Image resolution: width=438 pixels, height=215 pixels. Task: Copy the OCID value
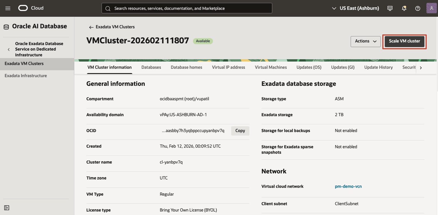pos(240,131)
